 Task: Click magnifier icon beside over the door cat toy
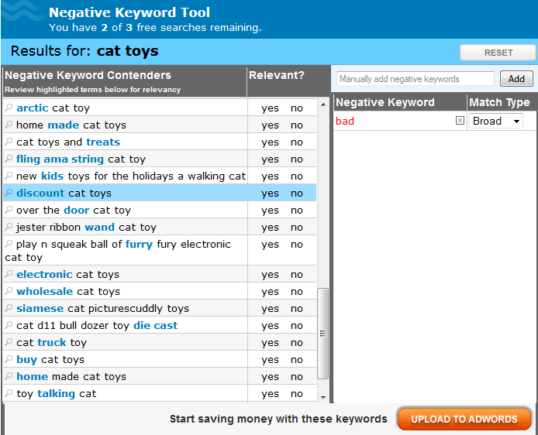(9, 211)
